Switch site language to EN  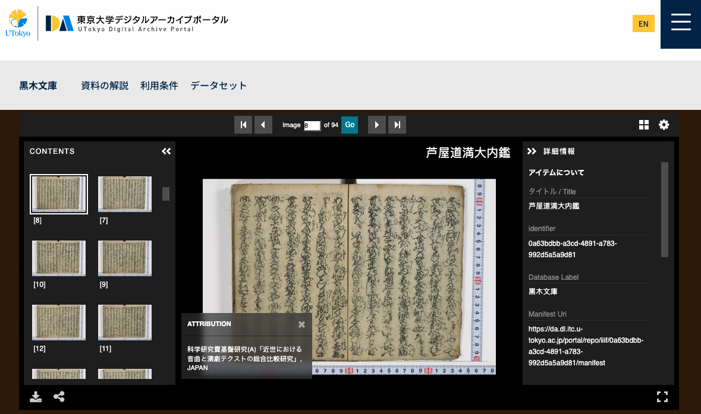coord(643,24)
